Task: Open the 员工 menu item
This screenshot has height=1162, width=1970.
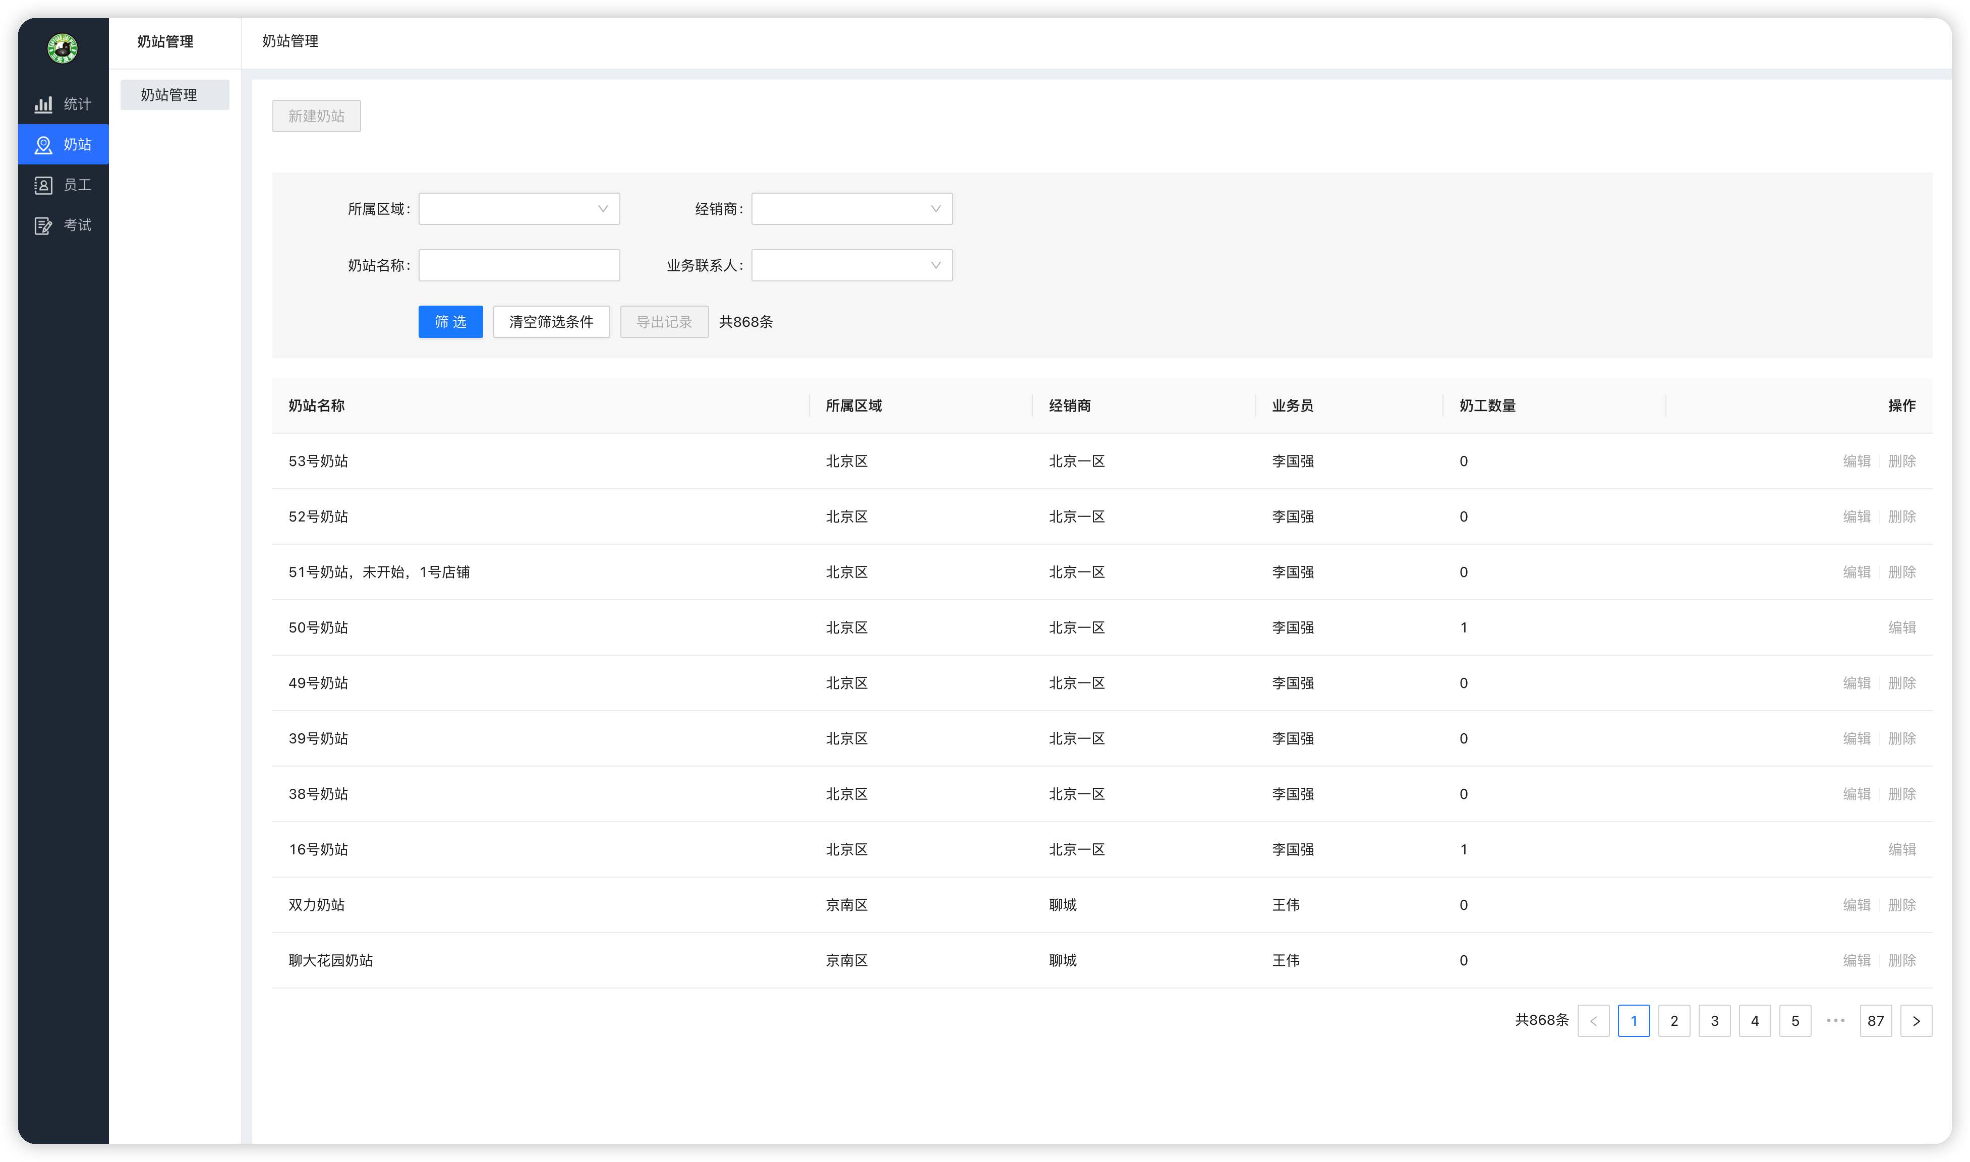Action: pos(64,186)
